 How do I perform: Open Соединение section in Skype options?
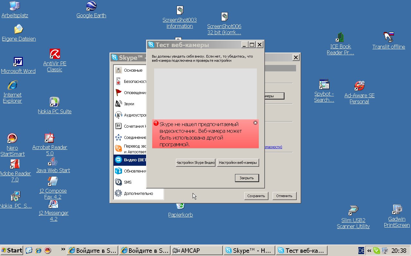click(130, 137)
